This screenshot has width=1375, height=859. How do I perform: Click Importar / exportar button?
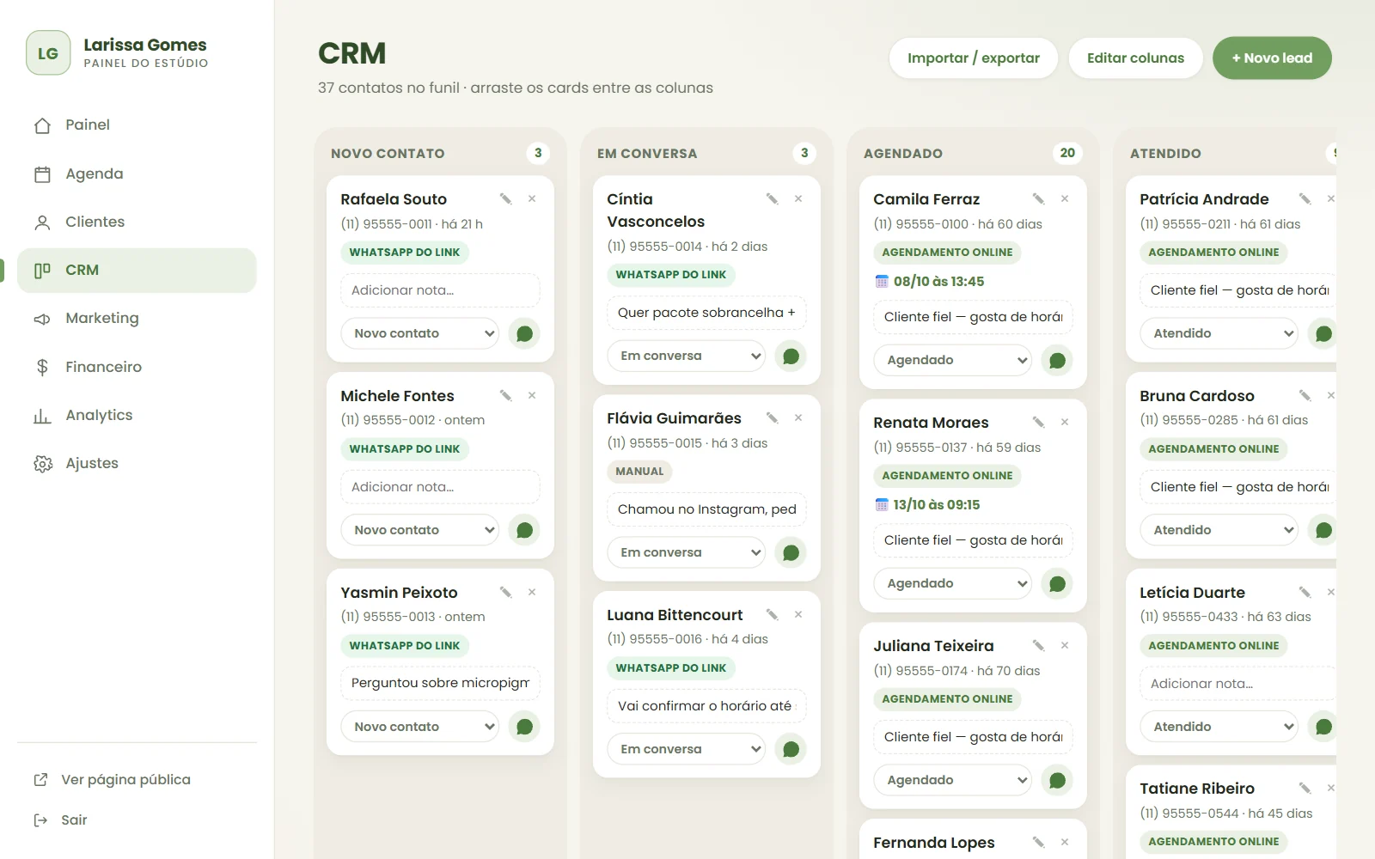[x=974, y=58]
